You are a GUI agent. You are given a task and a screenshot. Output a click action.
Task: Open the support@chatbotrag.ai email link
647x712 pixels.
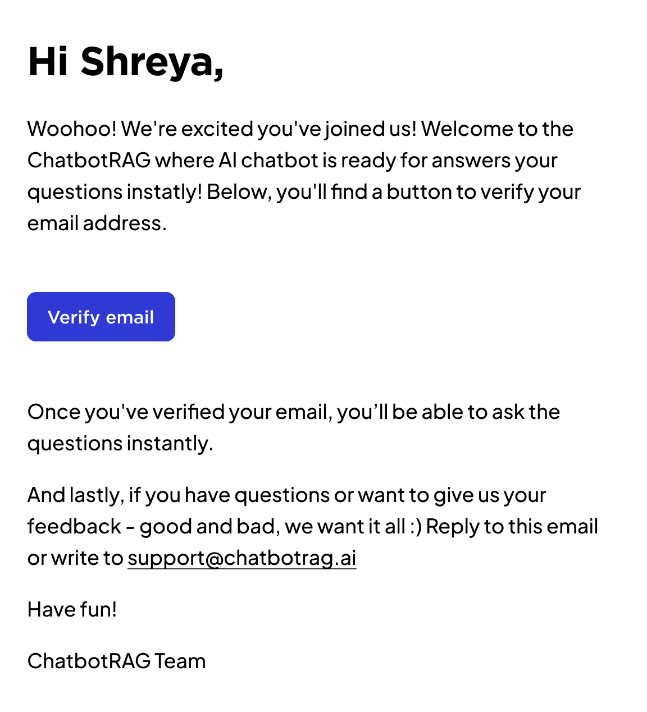[x=242, y=558]
